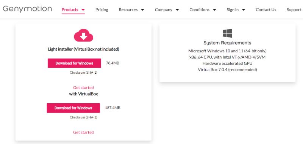Click the System Requirements heading
The height and width of the screenshot is (144, 303).
tap(227, 43)
